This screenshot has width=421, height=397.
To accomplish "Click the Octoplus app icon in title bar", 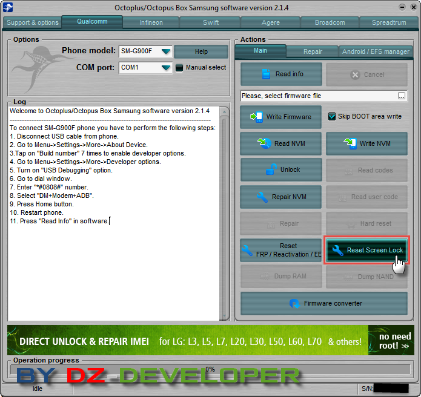I will click(8, 7).
